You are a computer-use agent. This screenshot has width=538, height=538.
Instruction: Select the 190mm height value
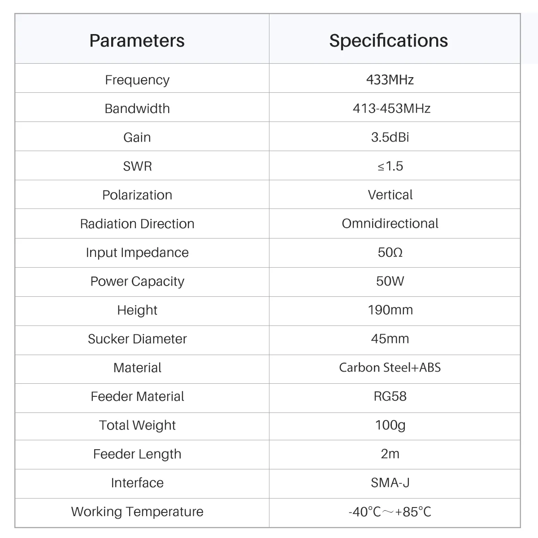(390, 310)
